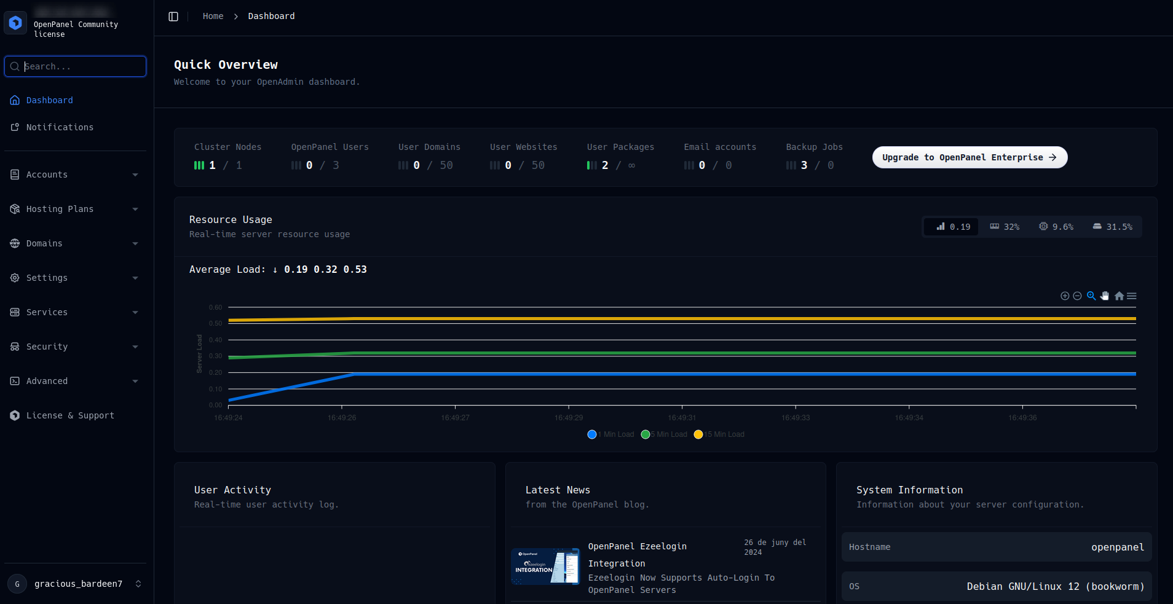
Task: Reset chart zoom with home icon
Action: pos(1119,296)
